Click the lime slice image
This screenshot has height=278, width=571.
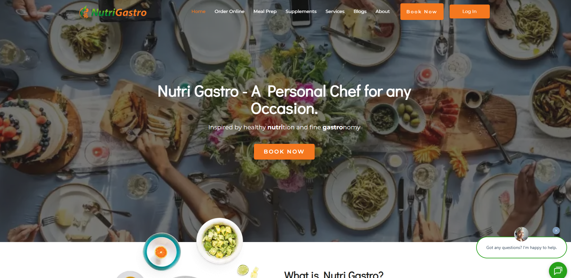pos(243,270)
